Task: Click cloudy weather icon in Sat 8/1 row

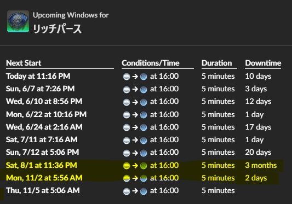Action: coord(127,166)
